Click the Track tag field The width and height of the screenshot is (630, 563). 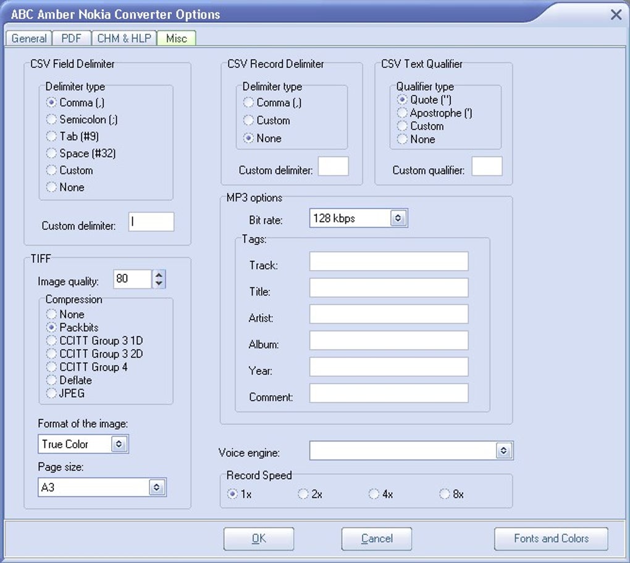tap(389, 261)
